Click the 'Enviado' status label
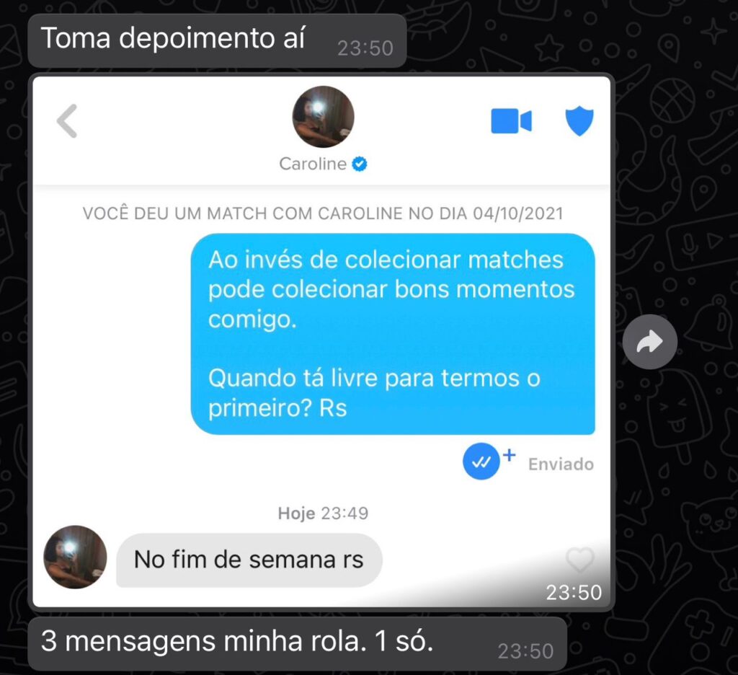Image resolution: width=738 pixels, height=675 pixels. pos(561,464)
